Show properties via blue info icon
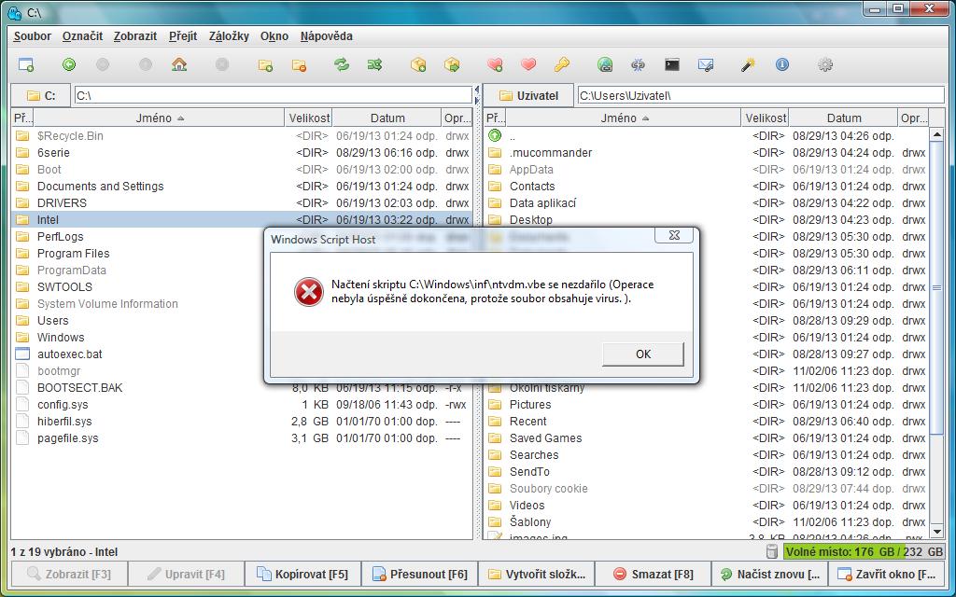This screenshot has width=956, height=597. tap(781, 64)
